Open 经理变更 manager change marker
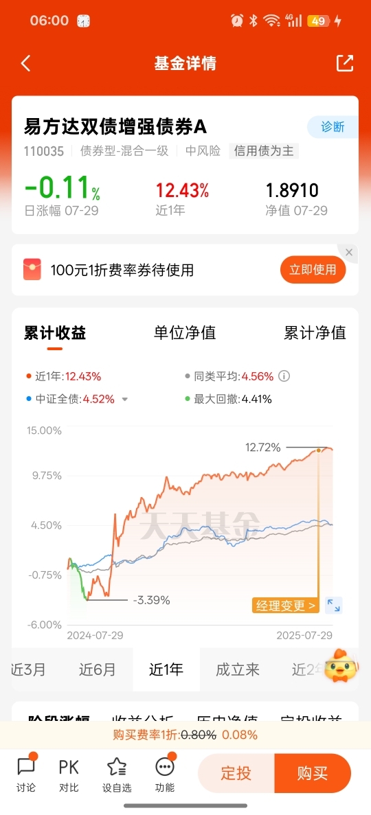 [x=285, y=606]
